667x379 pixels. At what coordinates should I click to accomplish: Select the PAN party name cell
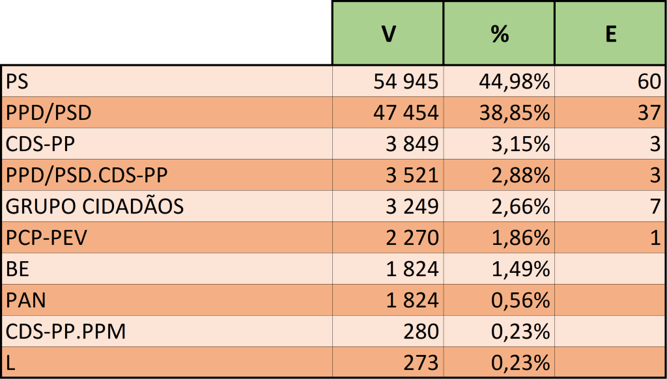25,300
